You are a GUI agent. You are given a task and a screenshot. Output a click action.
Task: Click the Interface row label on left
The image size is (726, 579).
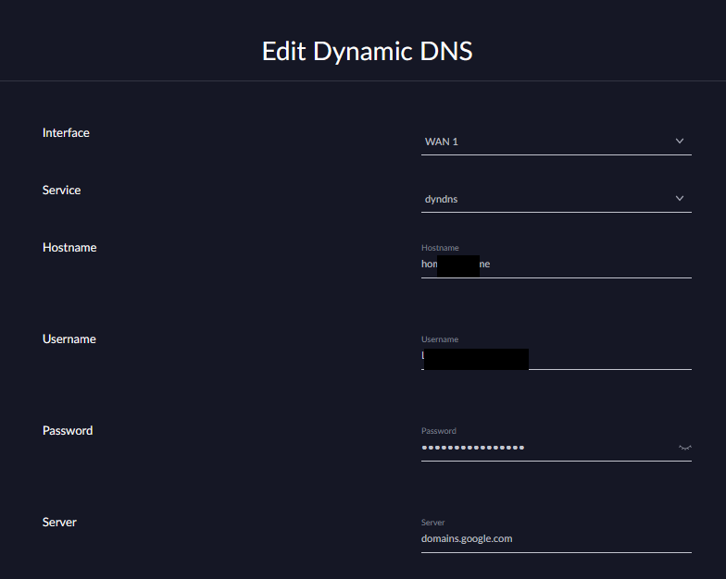click(66, 133)
